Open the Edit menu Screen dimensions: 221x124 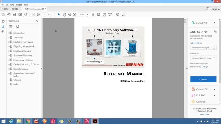pos(7,5)
